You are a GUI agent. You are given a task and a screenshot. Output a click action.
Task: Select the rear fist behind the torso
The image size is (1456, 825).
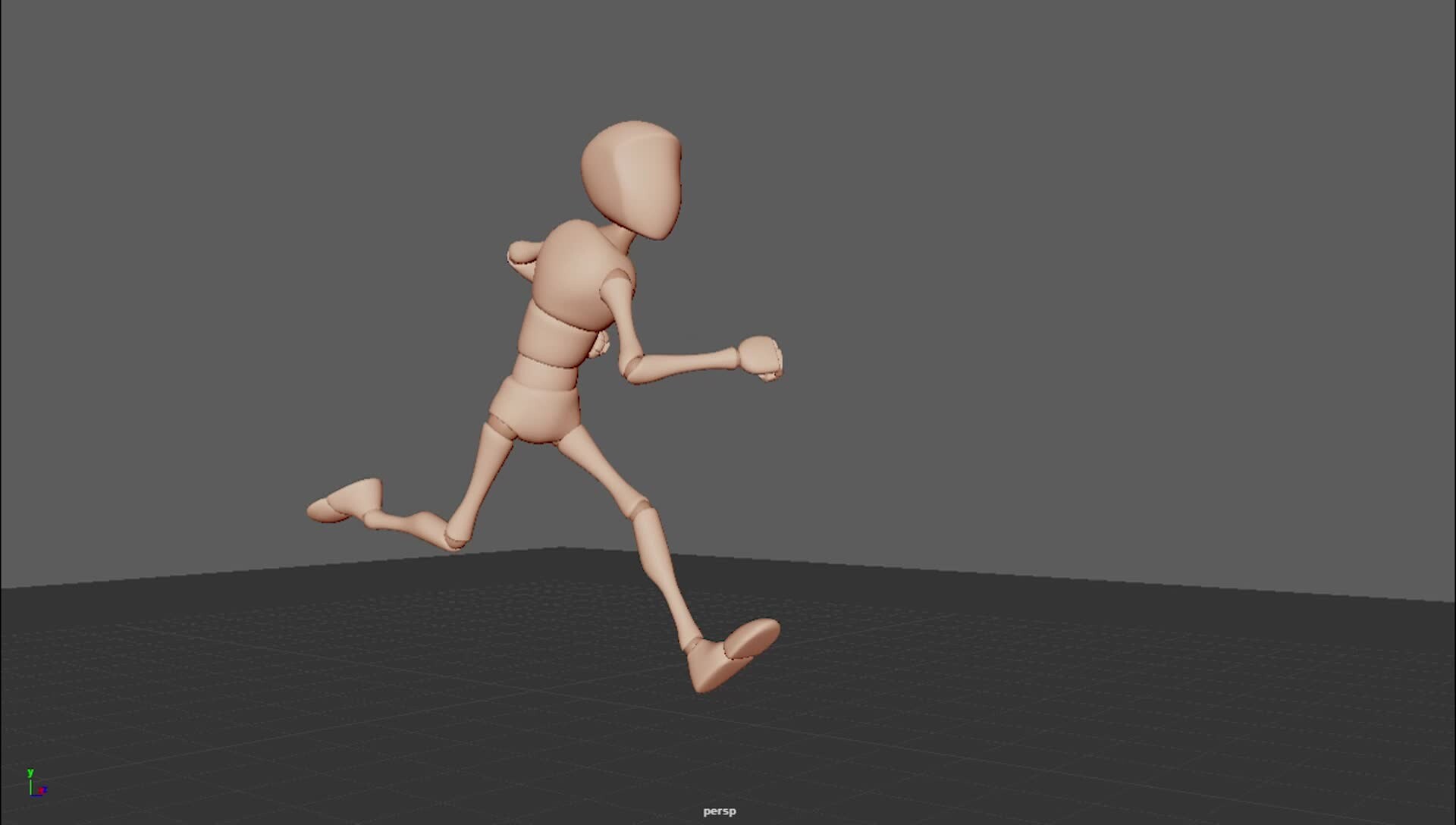(600, 344)
